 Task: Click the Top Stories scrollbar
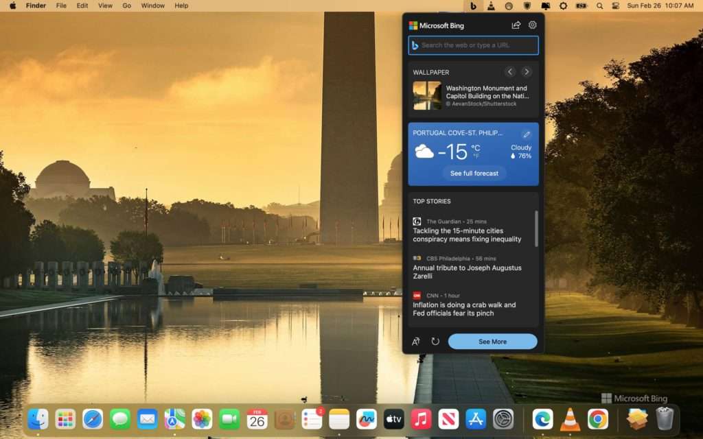[x=535, y=228]
